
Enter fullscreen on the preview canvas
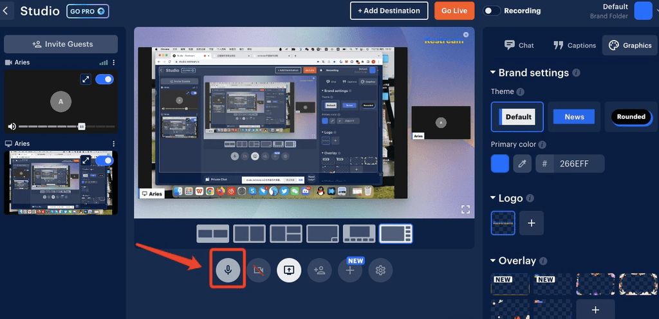pos(465,209)
